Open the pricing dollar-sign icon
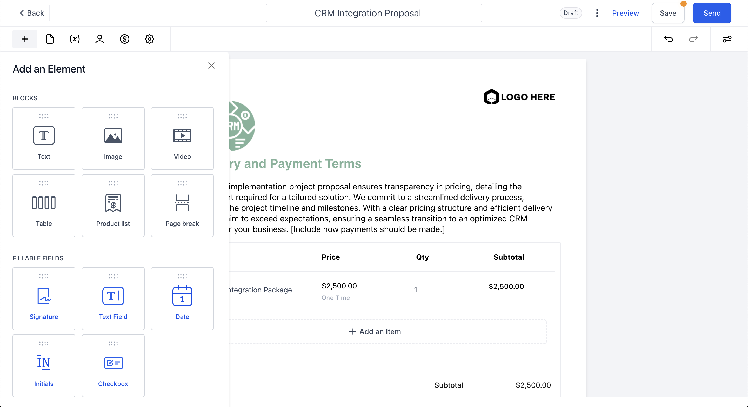This screenshot has width=748, height=407. coord(125,39)
